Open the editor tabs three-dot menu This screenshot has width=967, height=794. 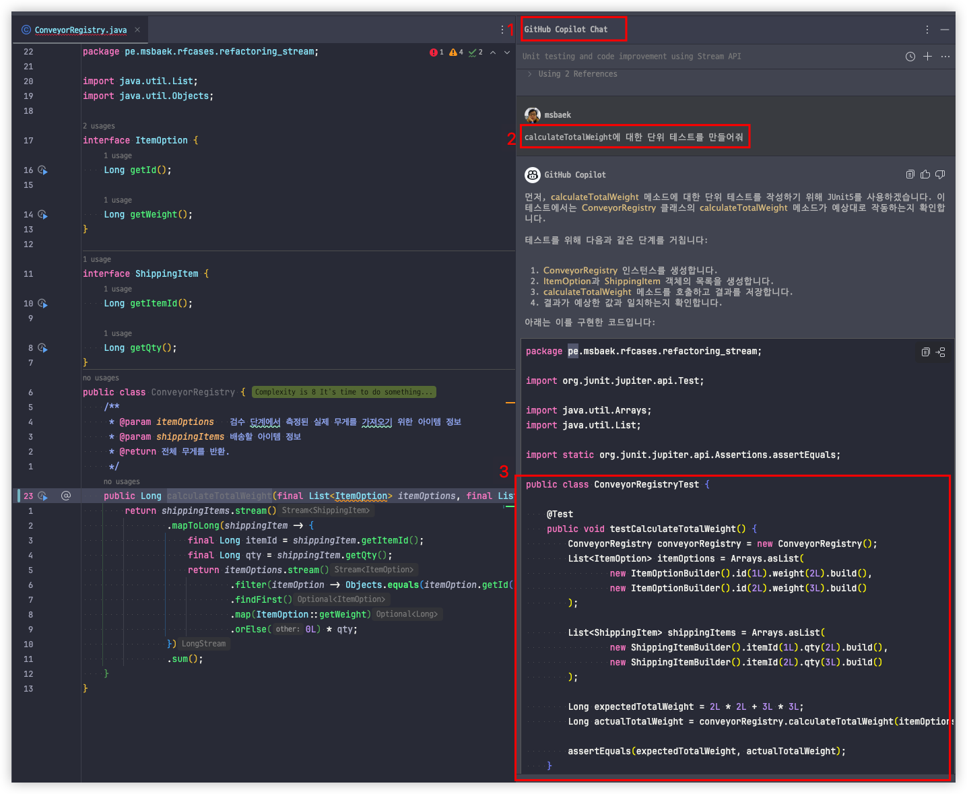(502, 30)
